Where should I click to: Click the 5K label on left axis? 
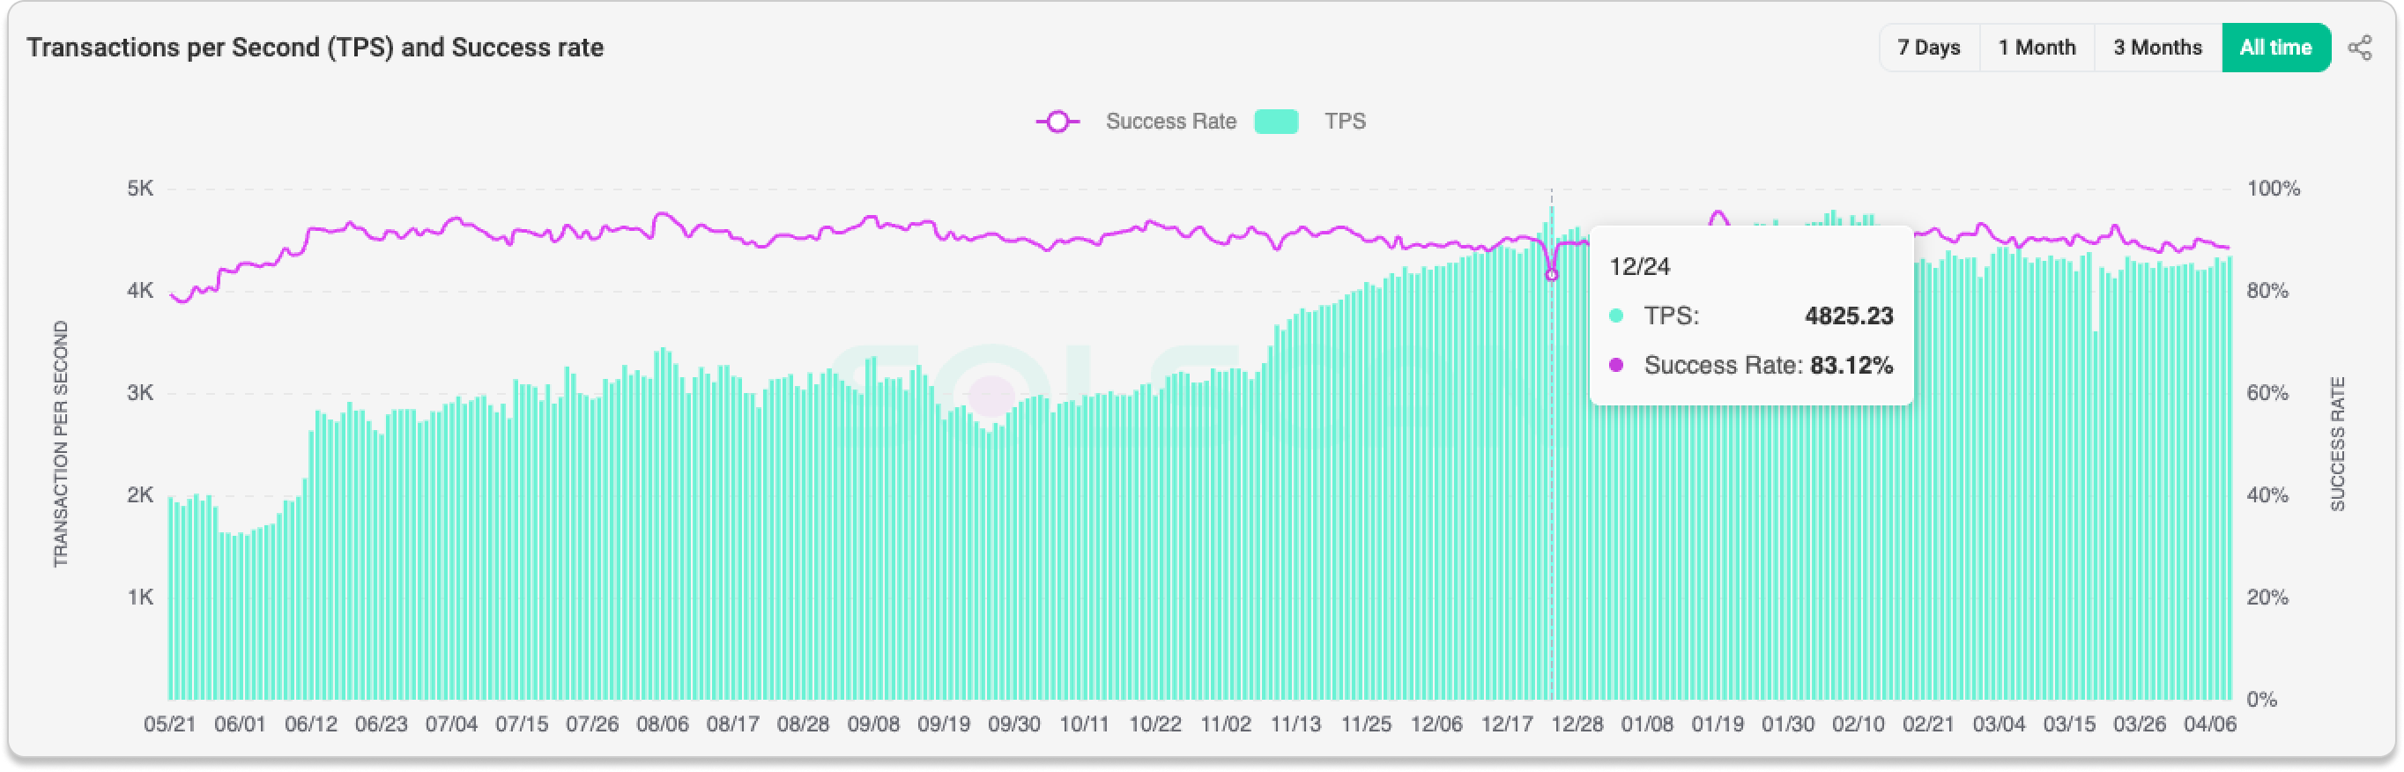pyautogui.click(x=140, y=189)
